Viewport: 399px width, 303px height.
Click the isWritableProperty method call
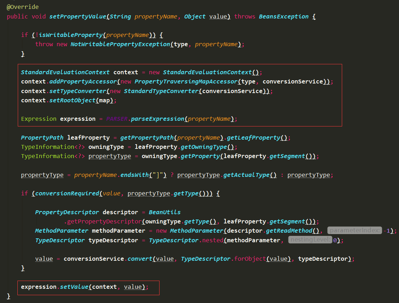click(70, 35)
